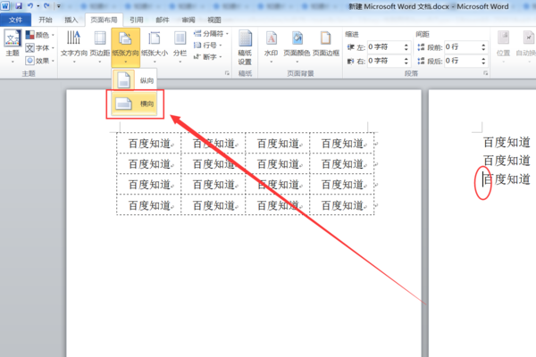The image size is (536, 357).
Task: Open the 文件 (File) tab
Action: pyautogui.click(x=15, y=20)
